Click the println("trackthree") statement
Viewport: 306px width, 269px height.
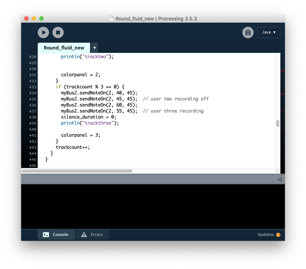[90, 123]
